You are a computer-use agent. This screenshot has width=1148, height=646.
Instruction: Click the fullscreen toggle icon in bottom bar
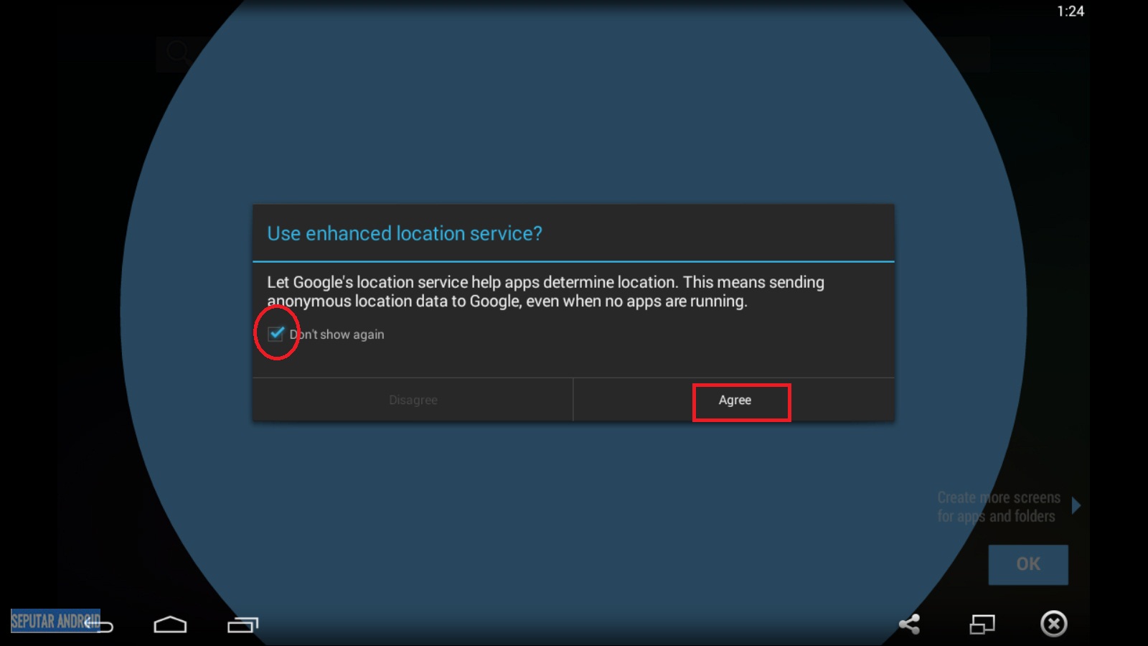[x=982, y=624]
